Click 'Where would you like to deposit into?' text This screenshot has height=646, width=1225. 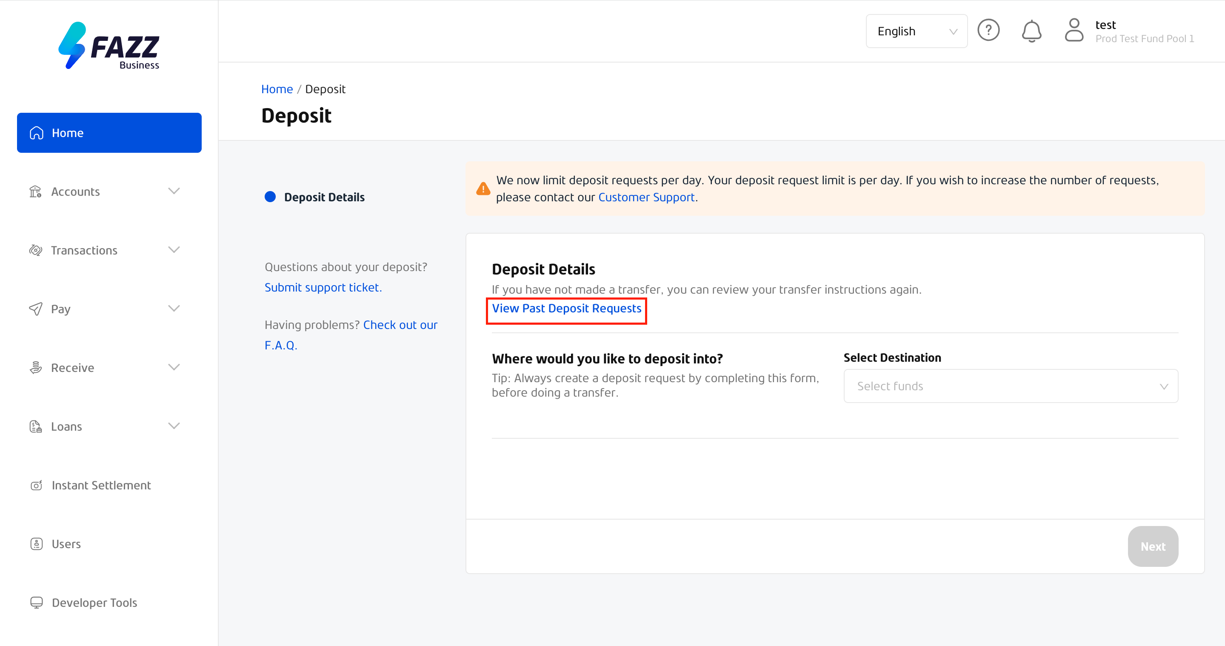coord(607,359)
